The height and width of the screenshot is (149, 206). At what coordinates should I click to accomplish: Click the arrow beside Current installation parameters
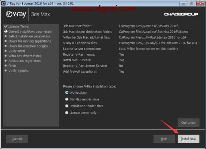click(x=6, y=31)
